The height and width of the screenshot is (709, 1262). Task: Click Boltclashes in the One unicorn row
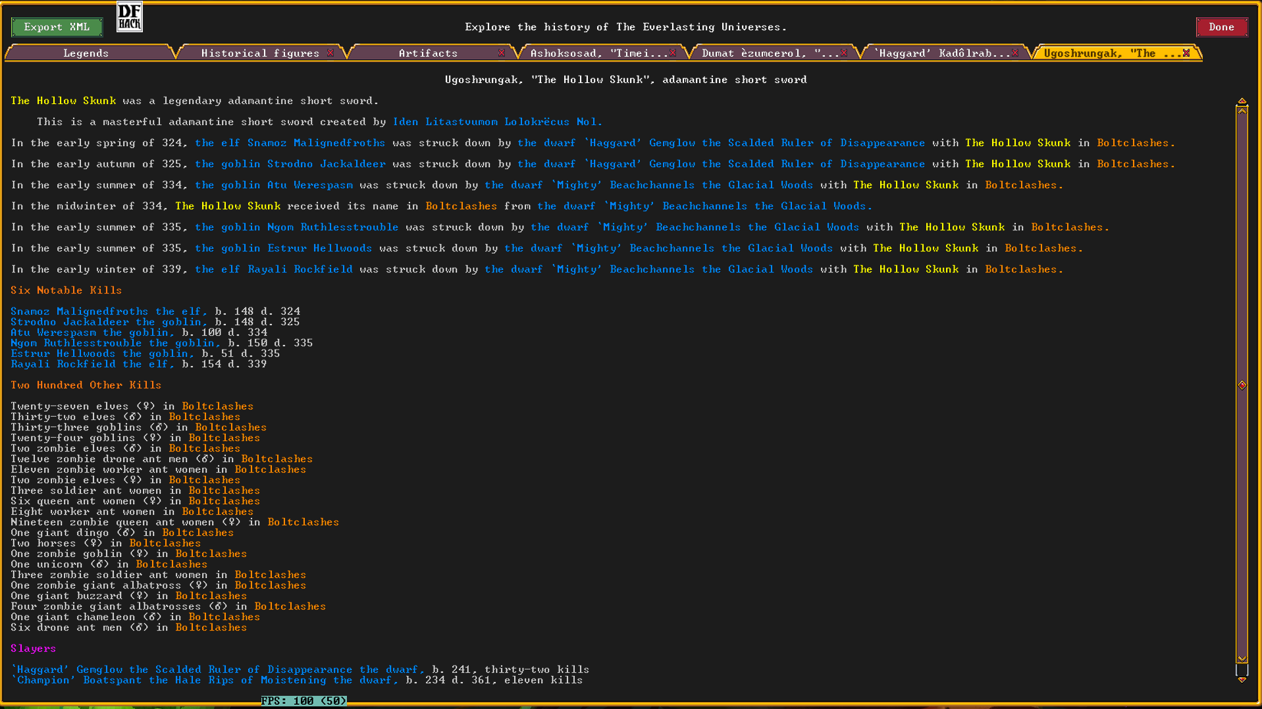click(x=172, y=564)
